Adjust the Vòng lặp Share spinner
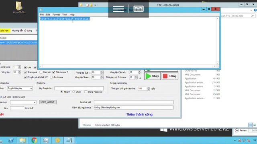The width and height of the screenshot is (257, 144). (x=102, y=77)
